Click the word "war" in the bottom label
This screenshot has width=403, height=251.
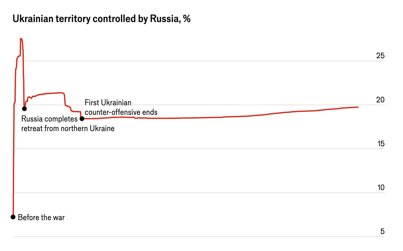click(x=59, y=217)
